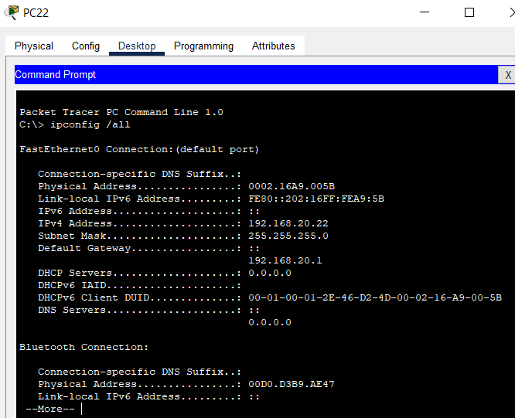Image resolution: width=515 pixels, height=418 pixels.
Task: Click the Physical Address 0002.16A9.005B value
Action: coord(292,186)
